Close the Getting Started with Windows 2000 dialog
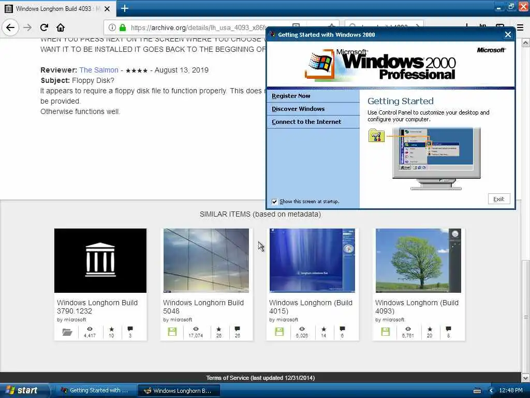530x398 pixels. (508, 35)
